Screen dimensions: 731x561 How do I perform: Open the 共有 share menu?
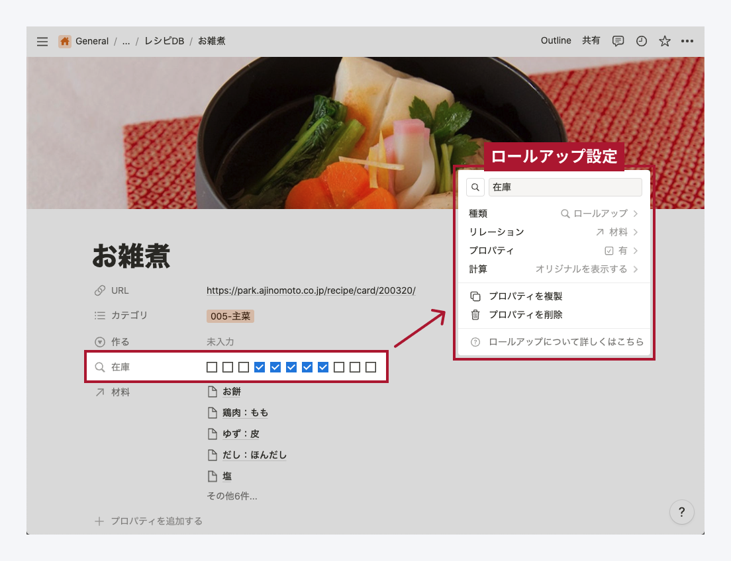pyautogui.click(x=591, y=40)
